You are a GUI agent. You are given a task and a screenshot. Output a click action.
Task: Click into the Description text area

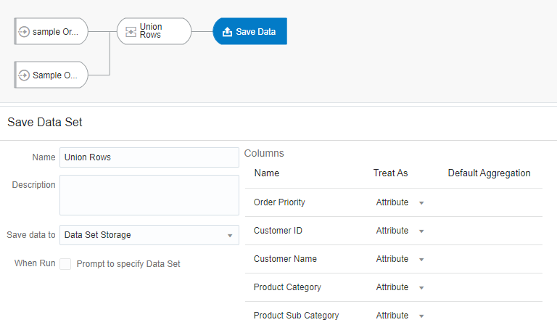[x=149, y=194]
